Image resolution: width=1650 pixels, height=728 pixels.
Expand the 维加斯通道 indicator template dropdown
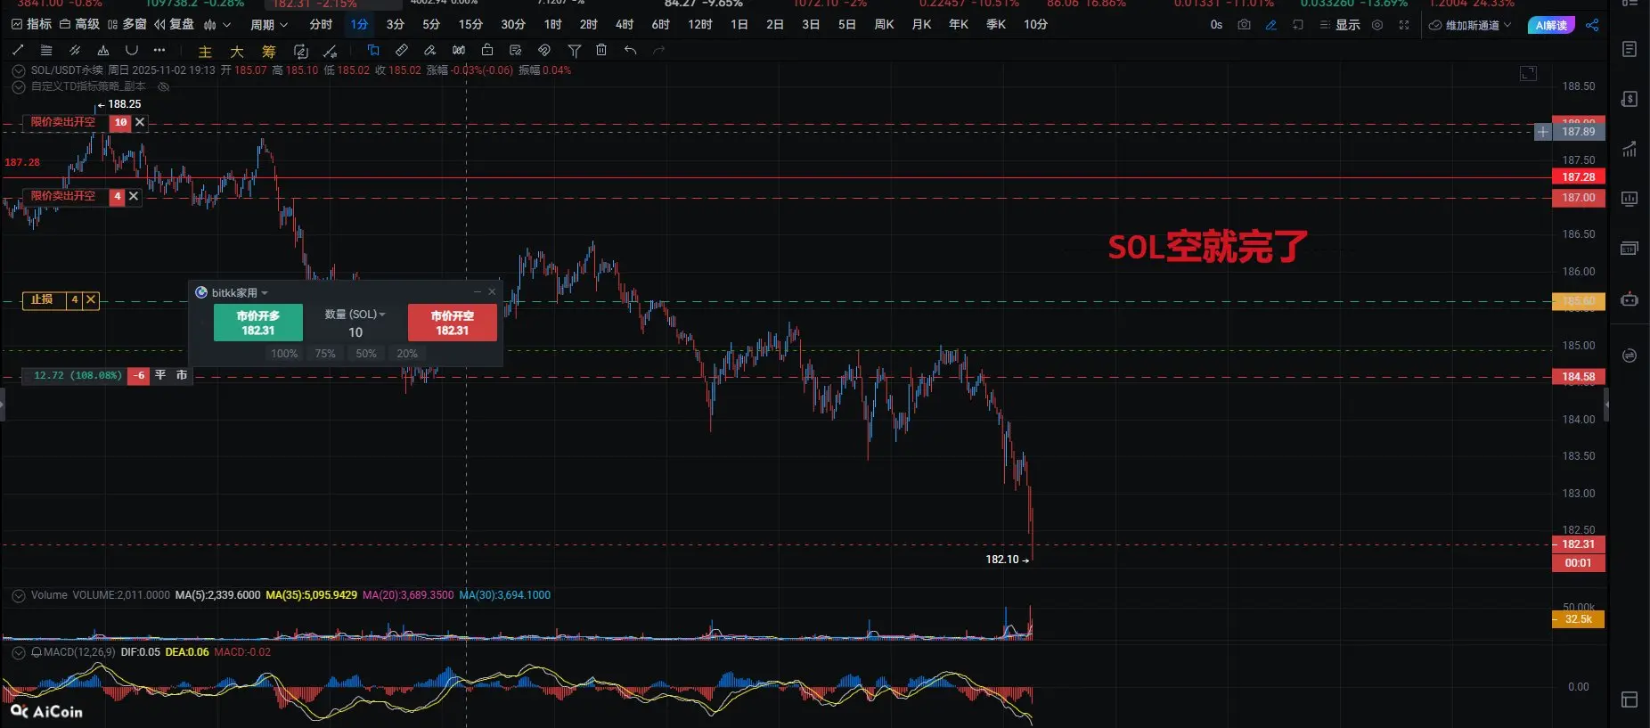[1470, 25]
